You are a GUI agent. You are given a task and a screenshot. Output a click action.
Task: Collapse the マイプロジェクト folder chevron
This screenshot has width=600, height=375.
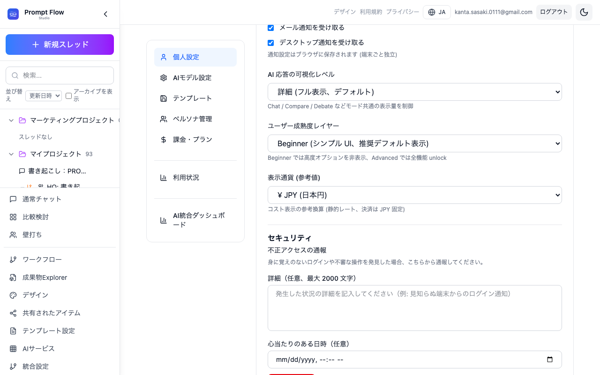tap(11, 154)
